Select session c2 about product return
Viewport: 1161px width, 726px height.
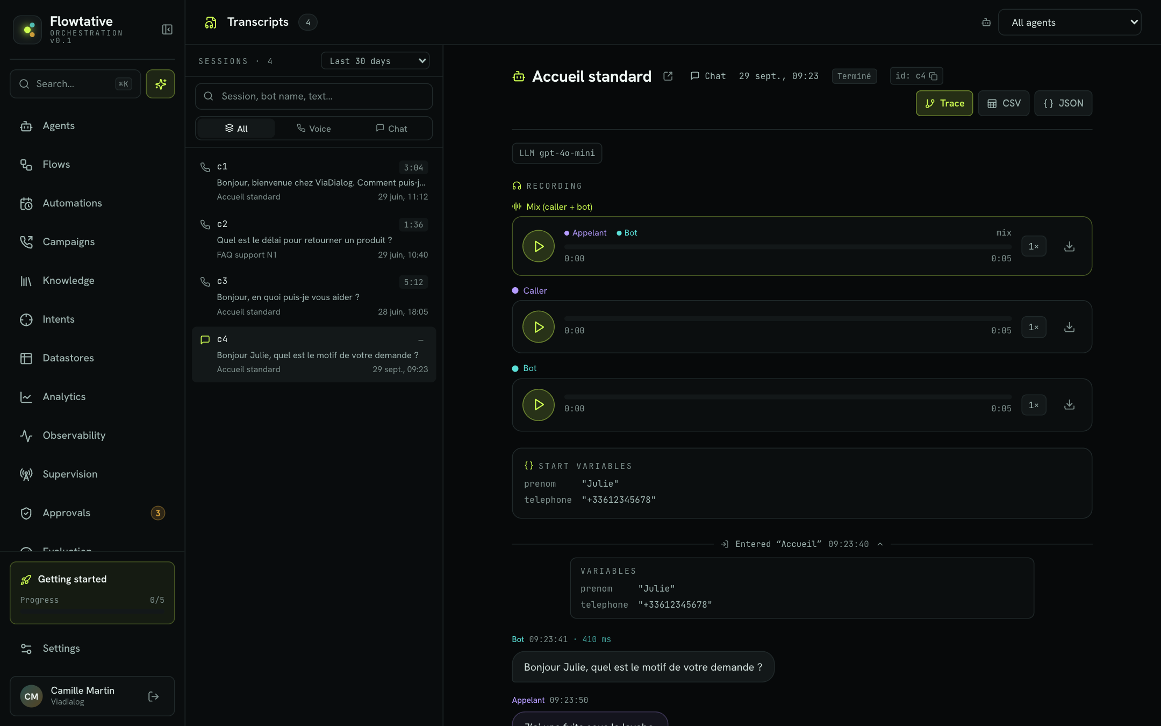point(314,239)
